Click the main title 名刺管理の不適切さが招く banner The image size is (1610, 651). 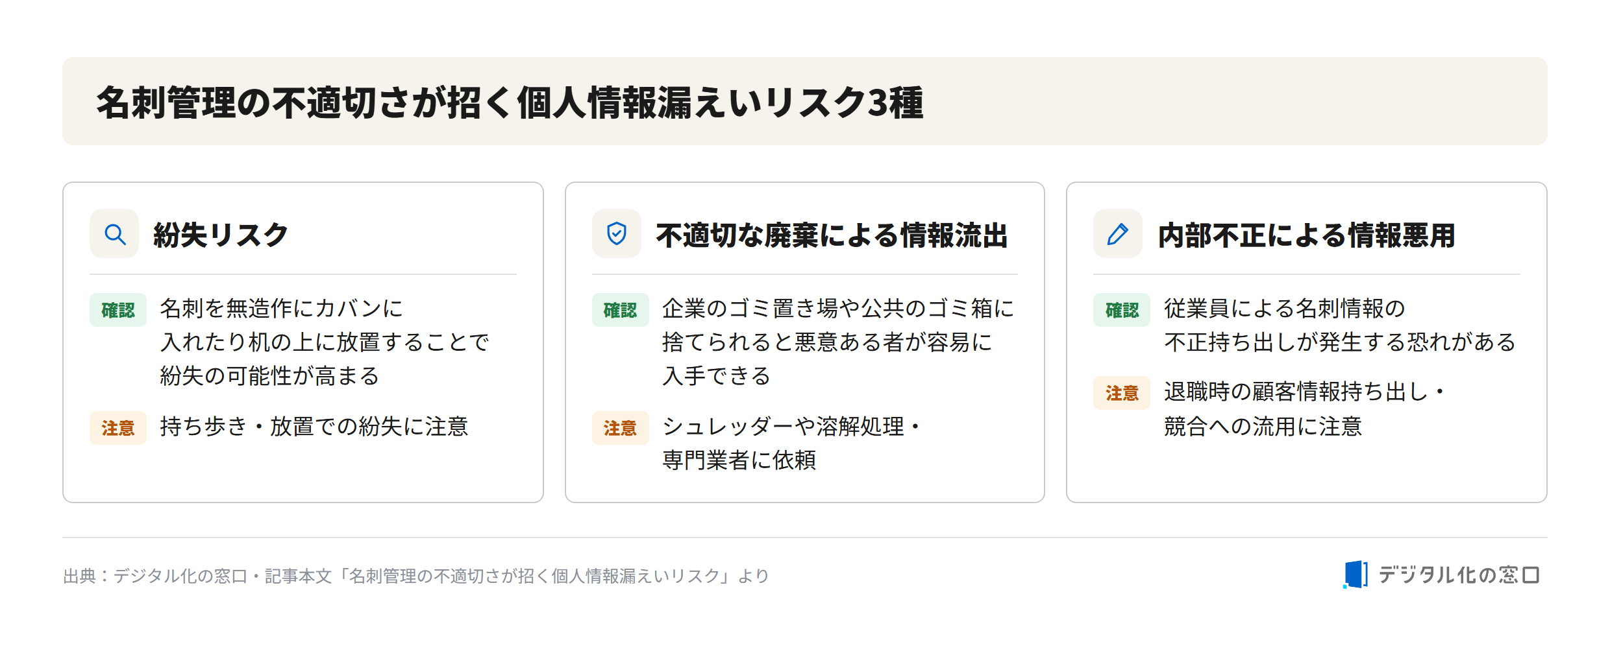click(x=805, y=101)
